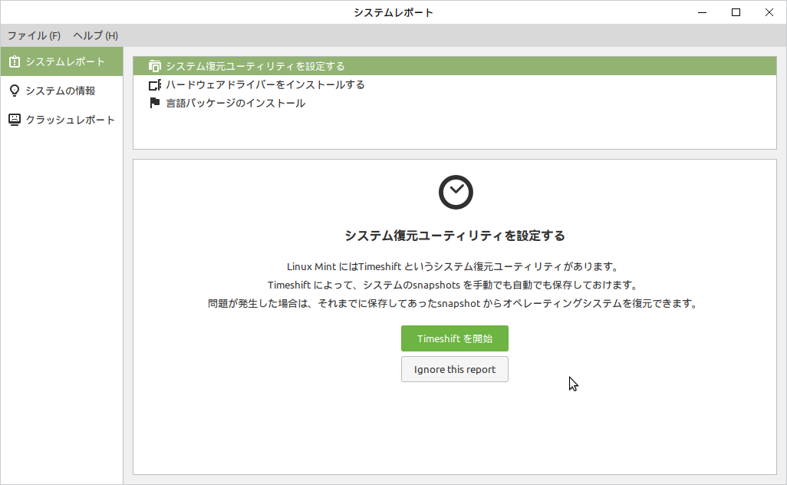Click the bold heading システム復元ユーティリティを設定する

point(455,236)
